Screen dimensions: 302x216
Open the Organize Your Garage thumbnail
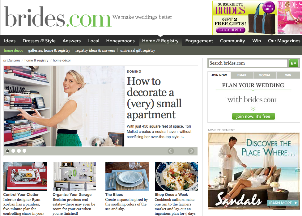[74, 176]
